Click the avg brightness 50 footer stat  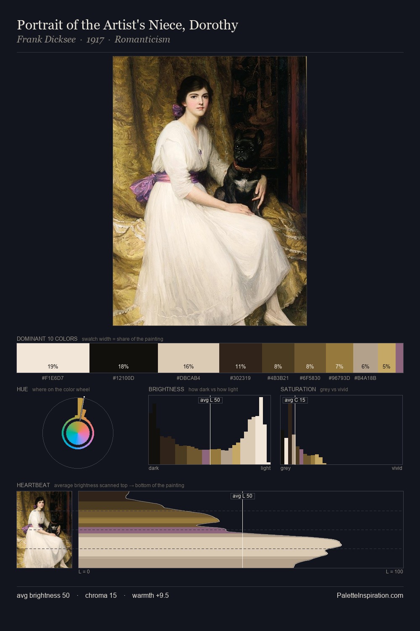pos(43,595)
